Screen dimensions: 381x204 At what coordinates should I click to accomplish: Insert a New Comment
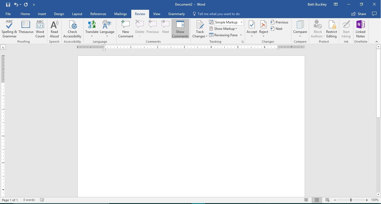pos(126,29)
